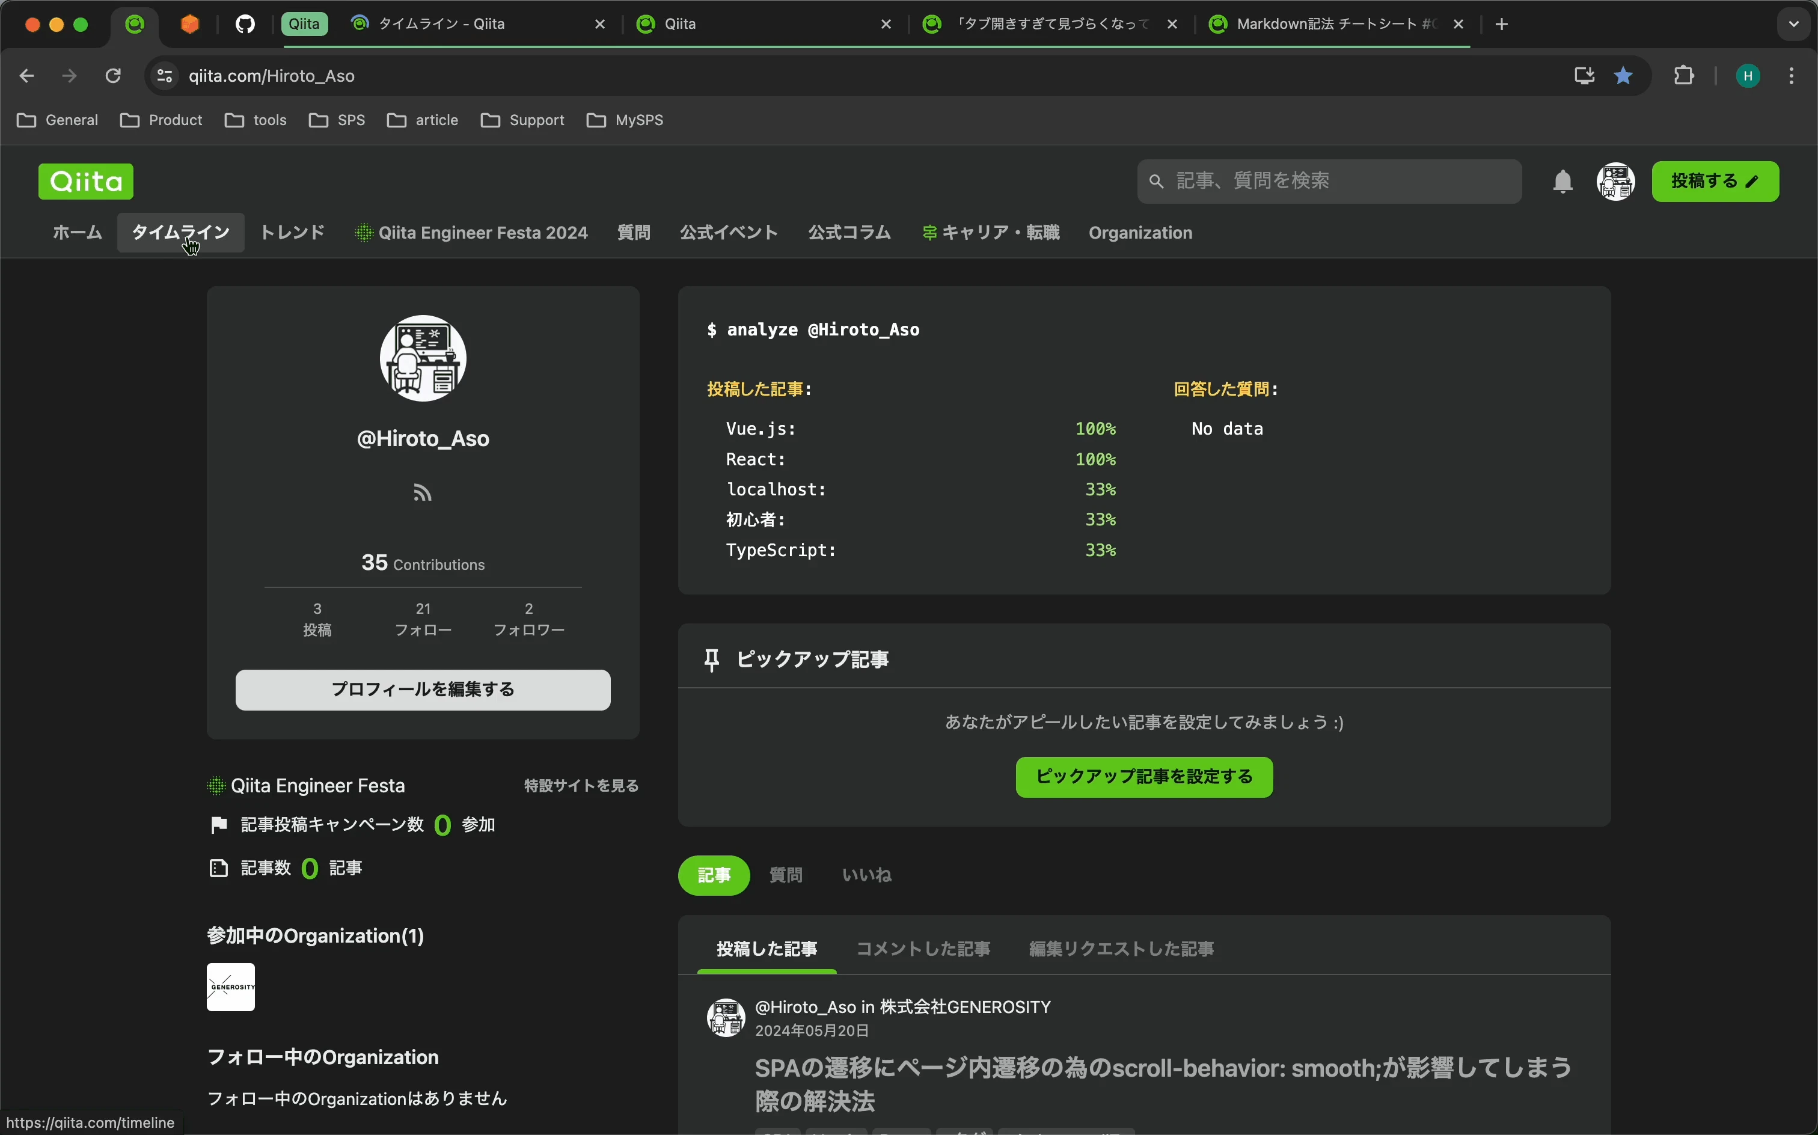
Task: Open the MySPS bookmarks folder
Action: (625, 120)
